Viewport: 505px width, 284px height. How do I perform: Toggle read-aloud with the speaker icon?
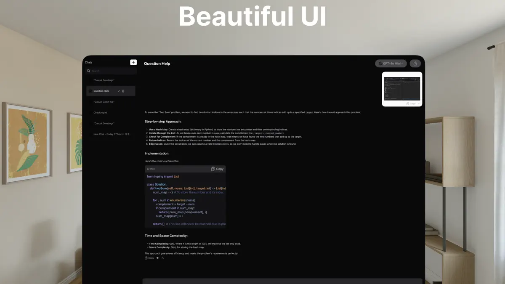tap(157, 258)
